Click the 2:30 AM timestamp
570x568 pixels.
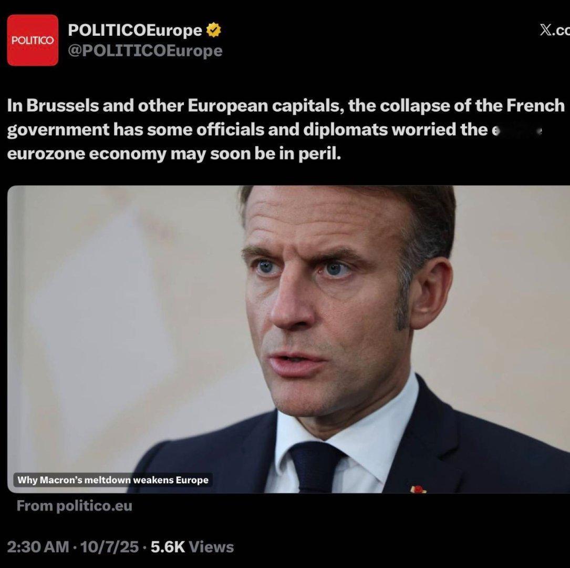pyautogui.click(x=38, y=547)
